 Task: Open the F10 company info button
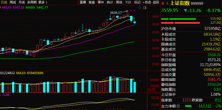tap(128, 2)
